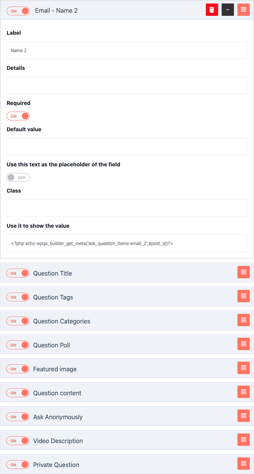Click the Question Categories reorder handle icon

(244, 320)
